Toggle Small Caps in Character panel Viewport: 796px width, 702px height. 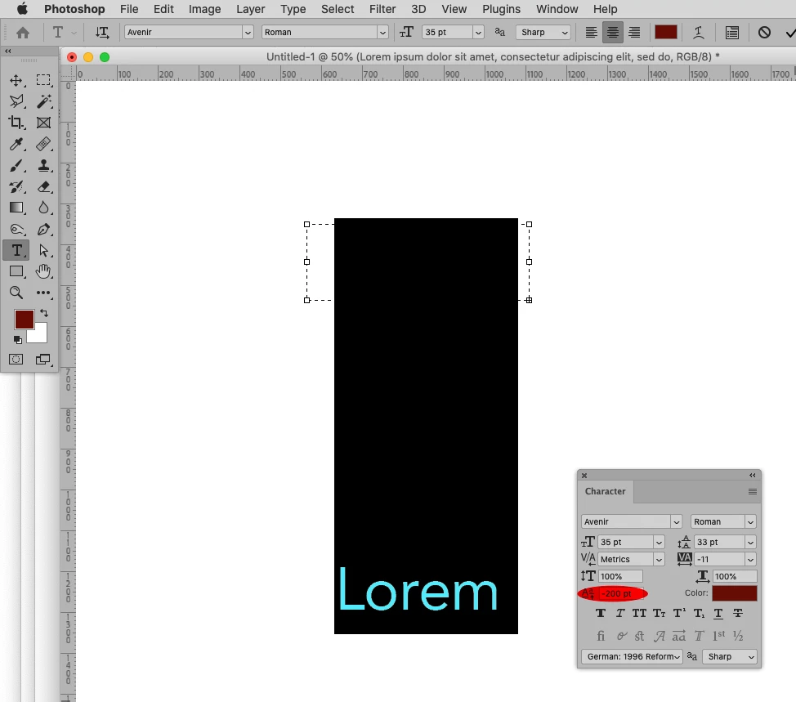click(659, 613)
